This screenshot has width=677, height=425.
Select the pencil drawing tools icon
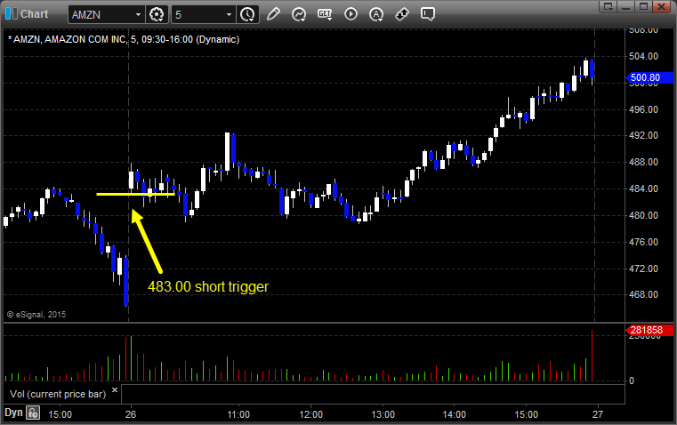pyautogui.click(x=273, y=14)
